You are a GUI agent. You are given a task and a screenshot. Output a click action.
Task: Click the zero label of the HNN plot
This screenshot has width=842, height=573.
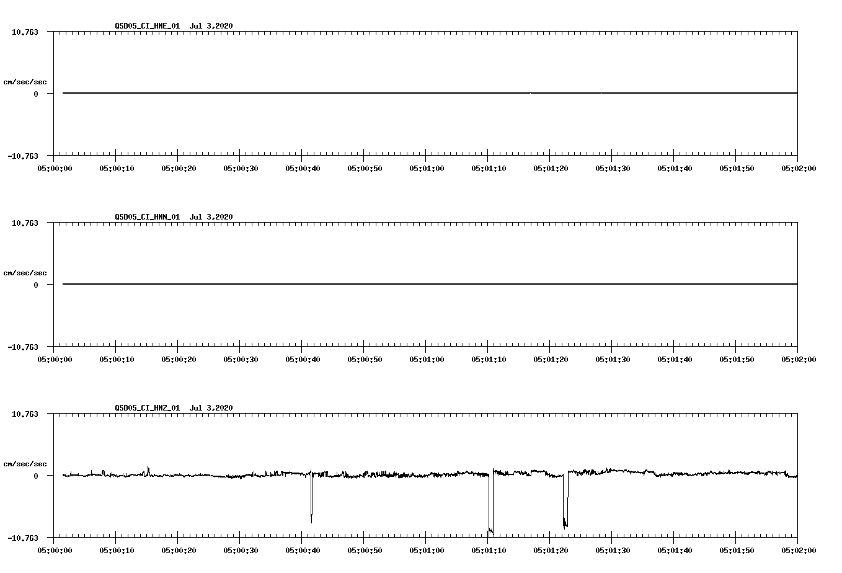[x=36, y=285]
